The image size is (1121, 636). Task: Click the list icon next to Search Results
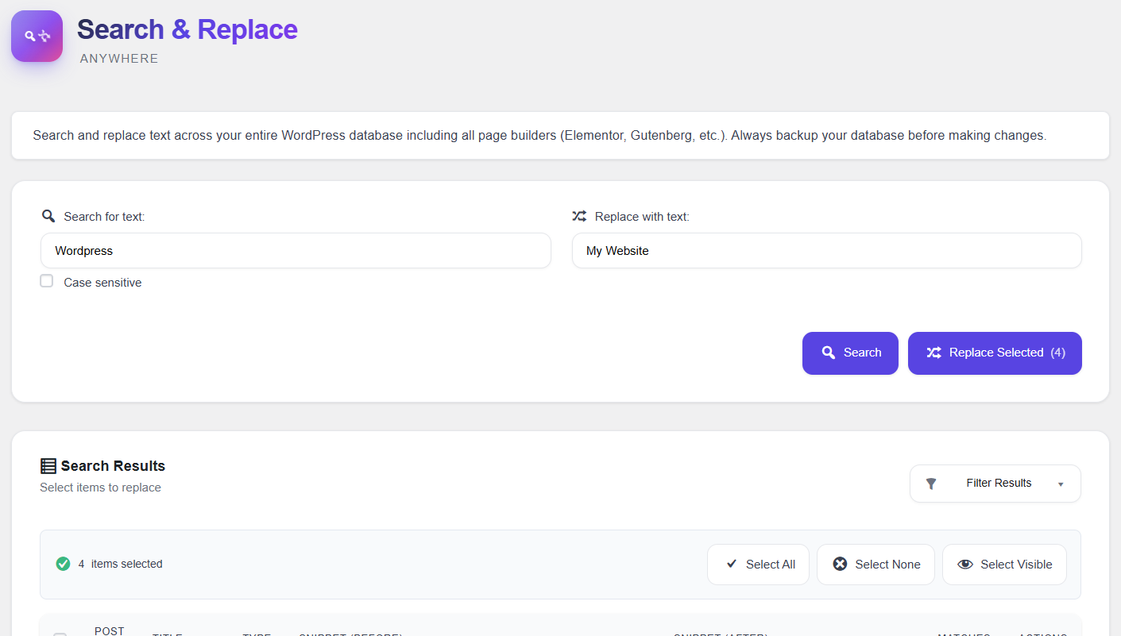click(48, 466)
